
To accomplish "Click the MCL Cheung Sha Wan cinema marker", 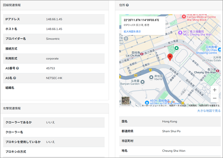I will [180, 33].
